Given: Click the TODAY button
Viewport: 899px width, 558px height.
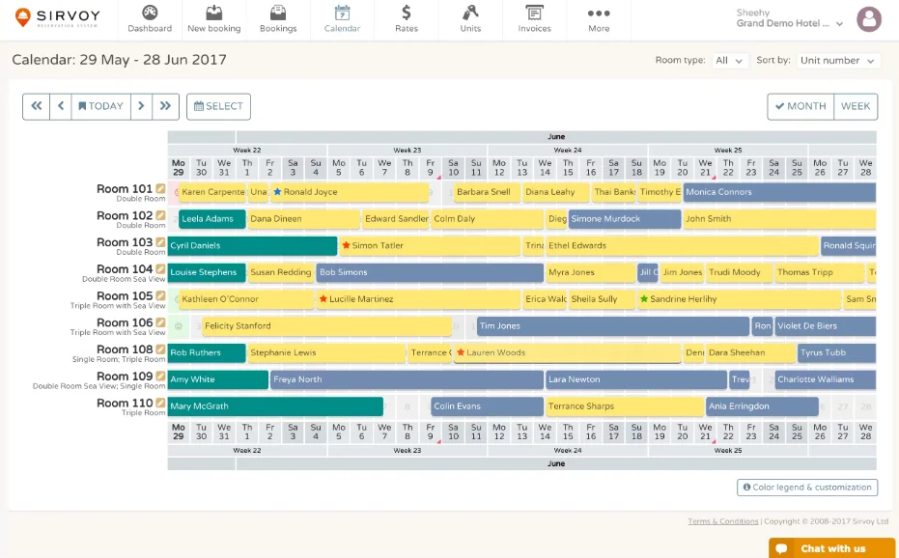Looking at the screenshot, I should [100, 106].
